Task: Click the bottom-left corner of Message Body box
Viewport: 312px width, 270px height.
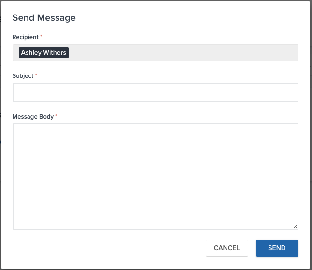Action: coord(15,226)
